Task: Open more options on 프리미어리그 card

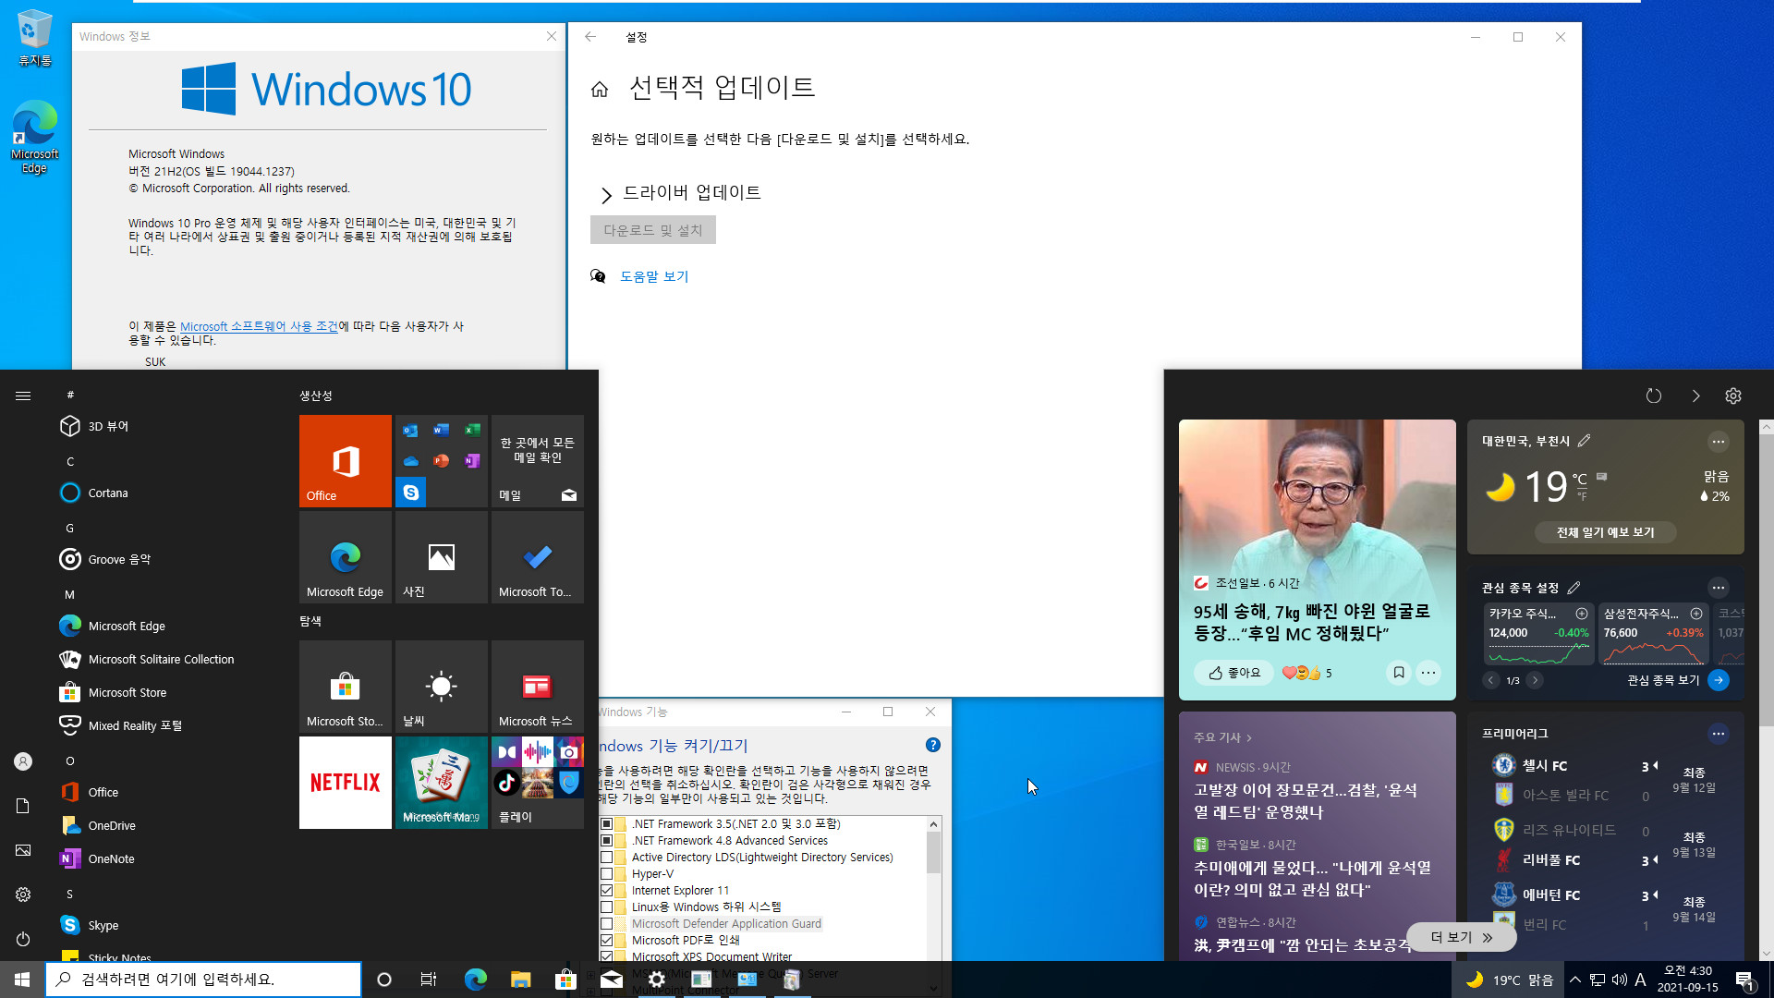Action: 1719,733
